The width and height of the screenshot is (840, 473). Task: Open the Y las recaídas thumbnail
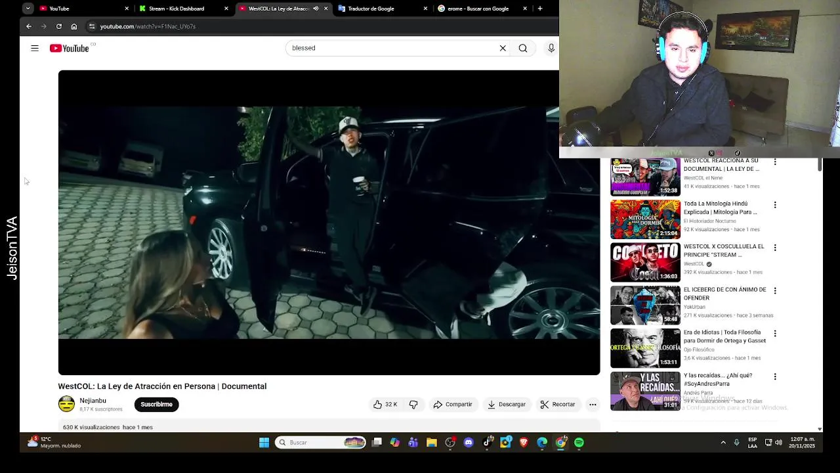click(645, 392)
